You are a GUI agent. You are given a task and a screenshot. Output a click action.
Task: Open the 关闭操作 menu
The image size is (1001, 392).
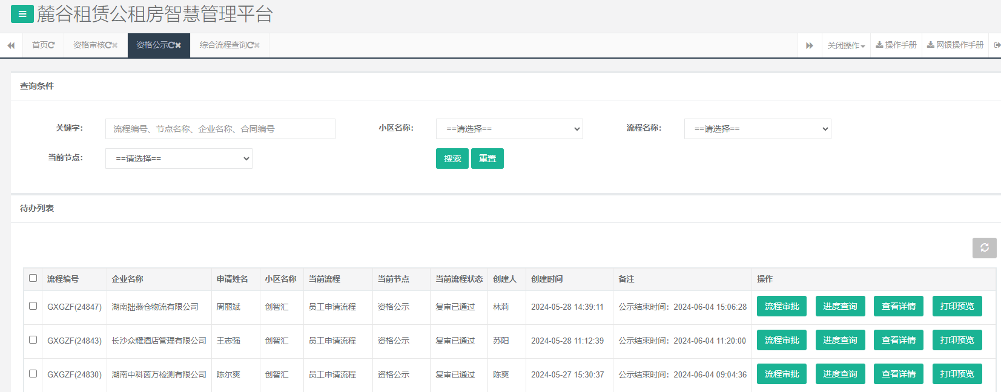pos(846,45)
